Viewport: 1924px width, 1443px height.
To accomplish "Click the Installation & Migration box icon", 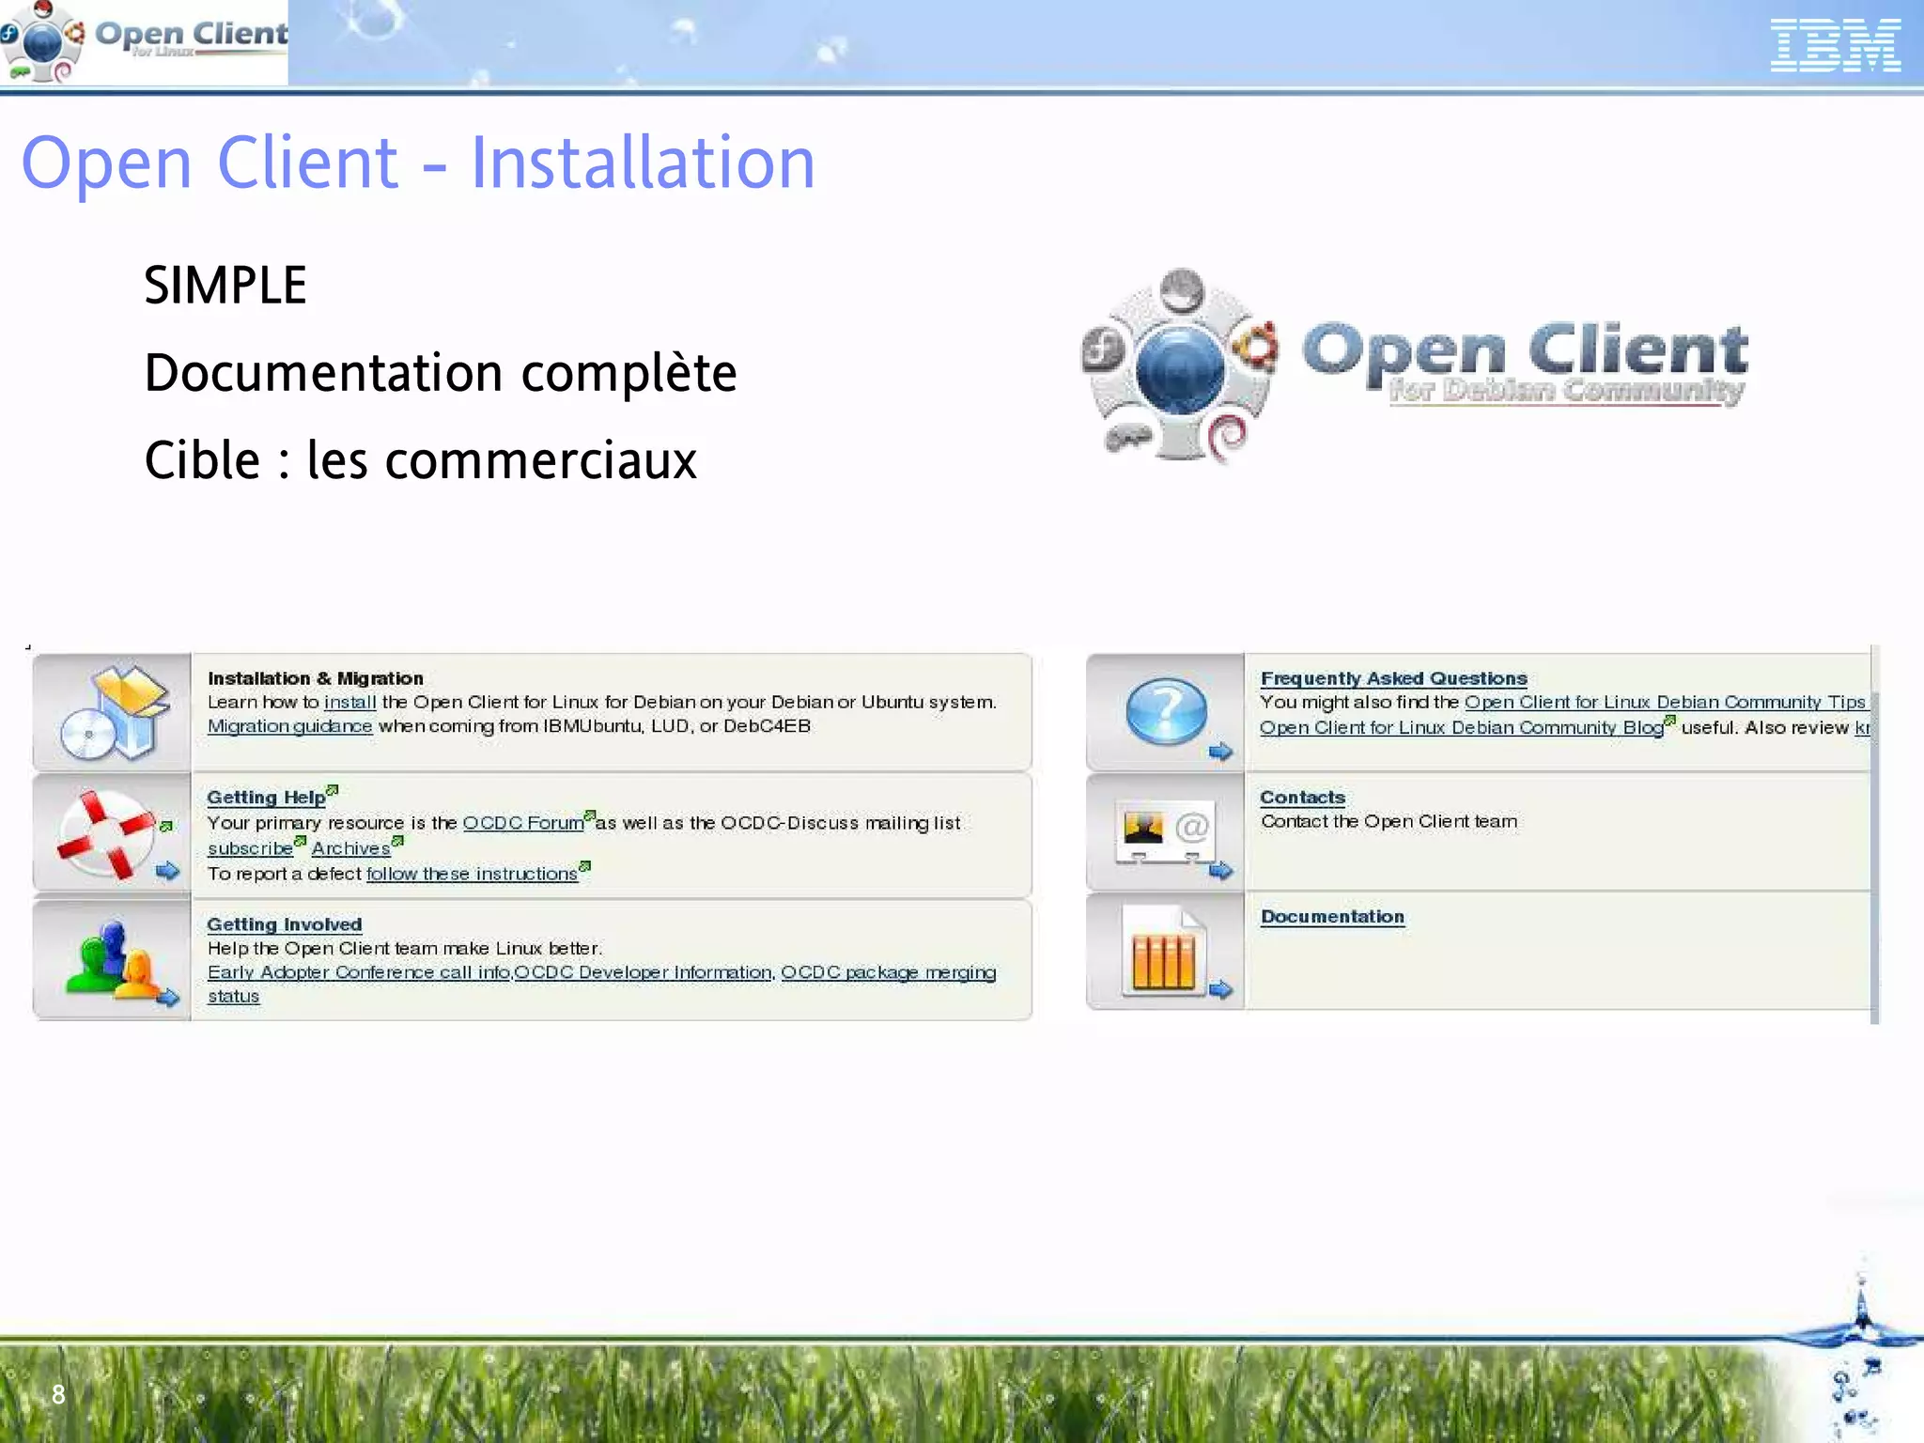I will point(114,712).
